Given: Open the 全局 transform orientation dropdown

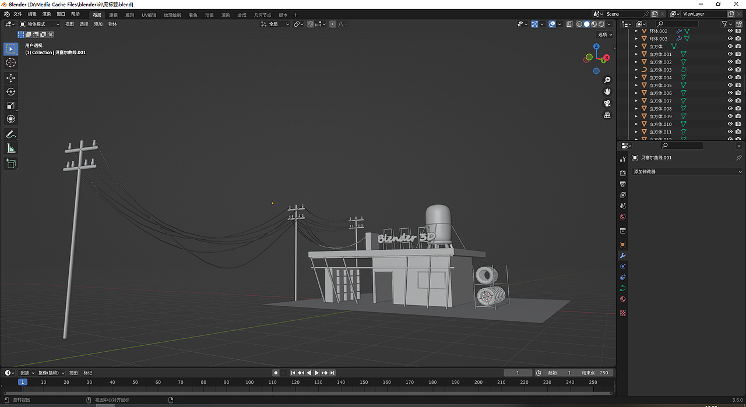Looking at the screenshot, I should tap(275, 24).
